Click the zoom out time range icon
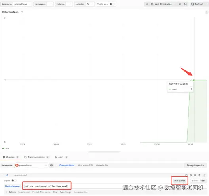Viewport: 209px width, 196px height. [186, 4]
